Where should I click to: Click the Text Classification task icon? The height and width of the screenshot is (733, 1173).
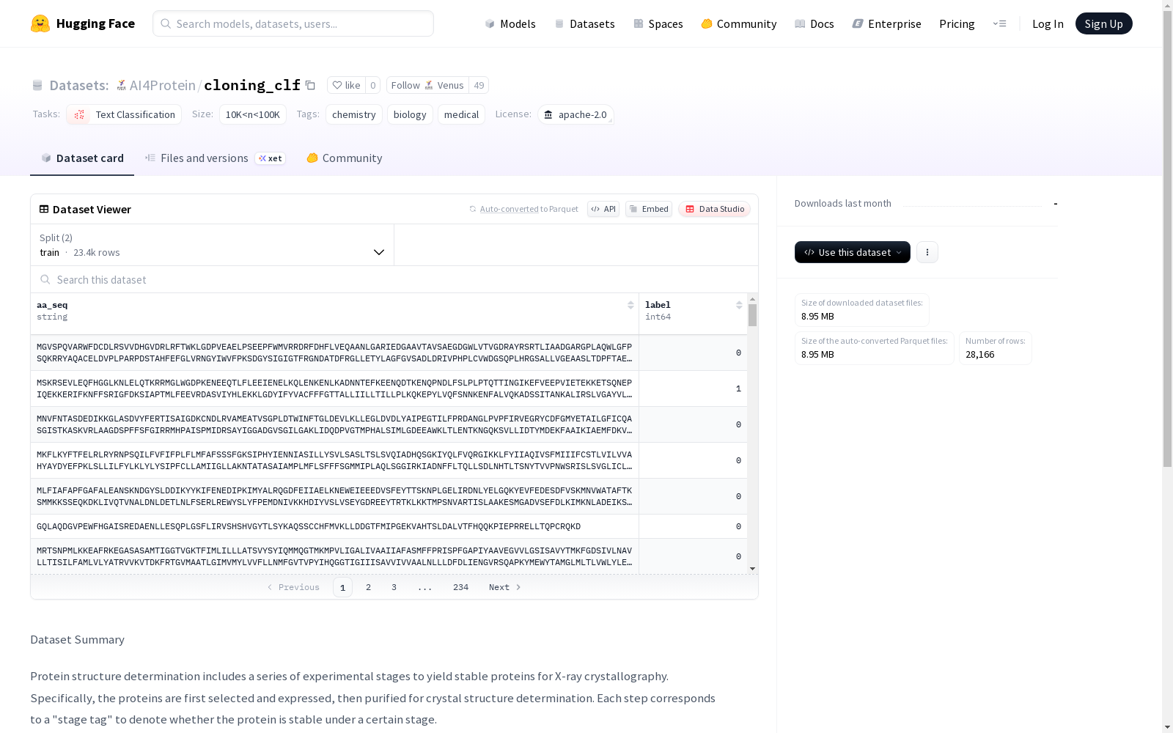(79, 114)
